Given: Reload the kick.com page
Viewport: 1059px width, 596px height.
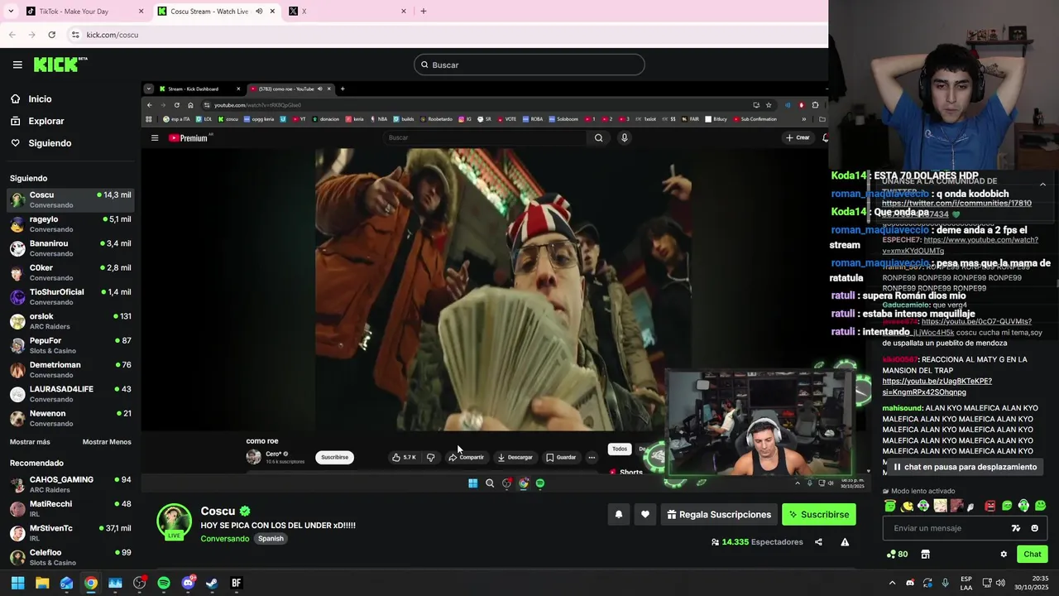Looking at the screenshot, I should (51, 35).
